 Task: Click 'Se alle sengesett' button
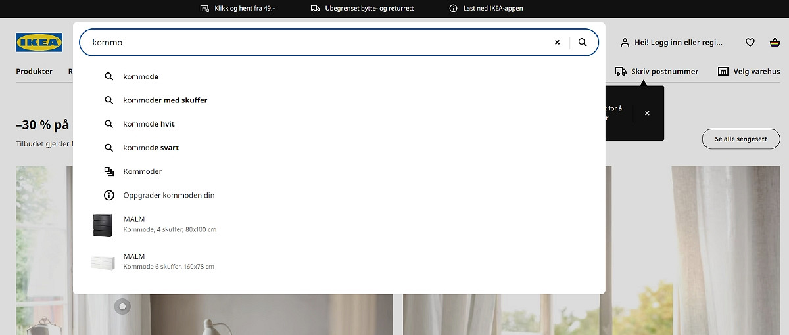click(x=741, y=139)
